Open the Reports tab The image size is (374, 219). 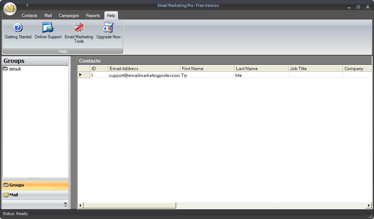[93, 16]
